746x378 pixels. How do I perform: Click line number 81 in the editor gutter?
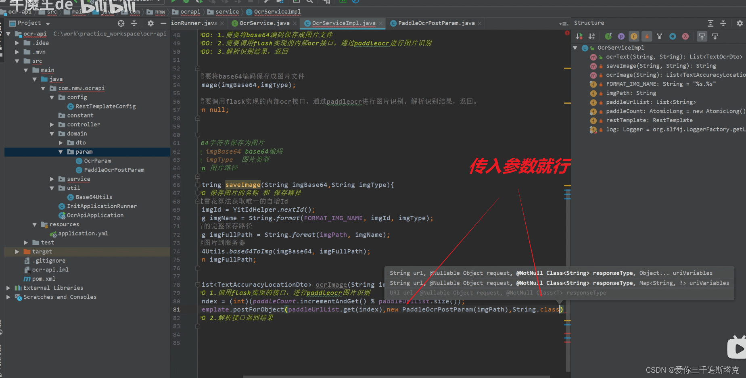pyautogui.click(x=176, y=309)
